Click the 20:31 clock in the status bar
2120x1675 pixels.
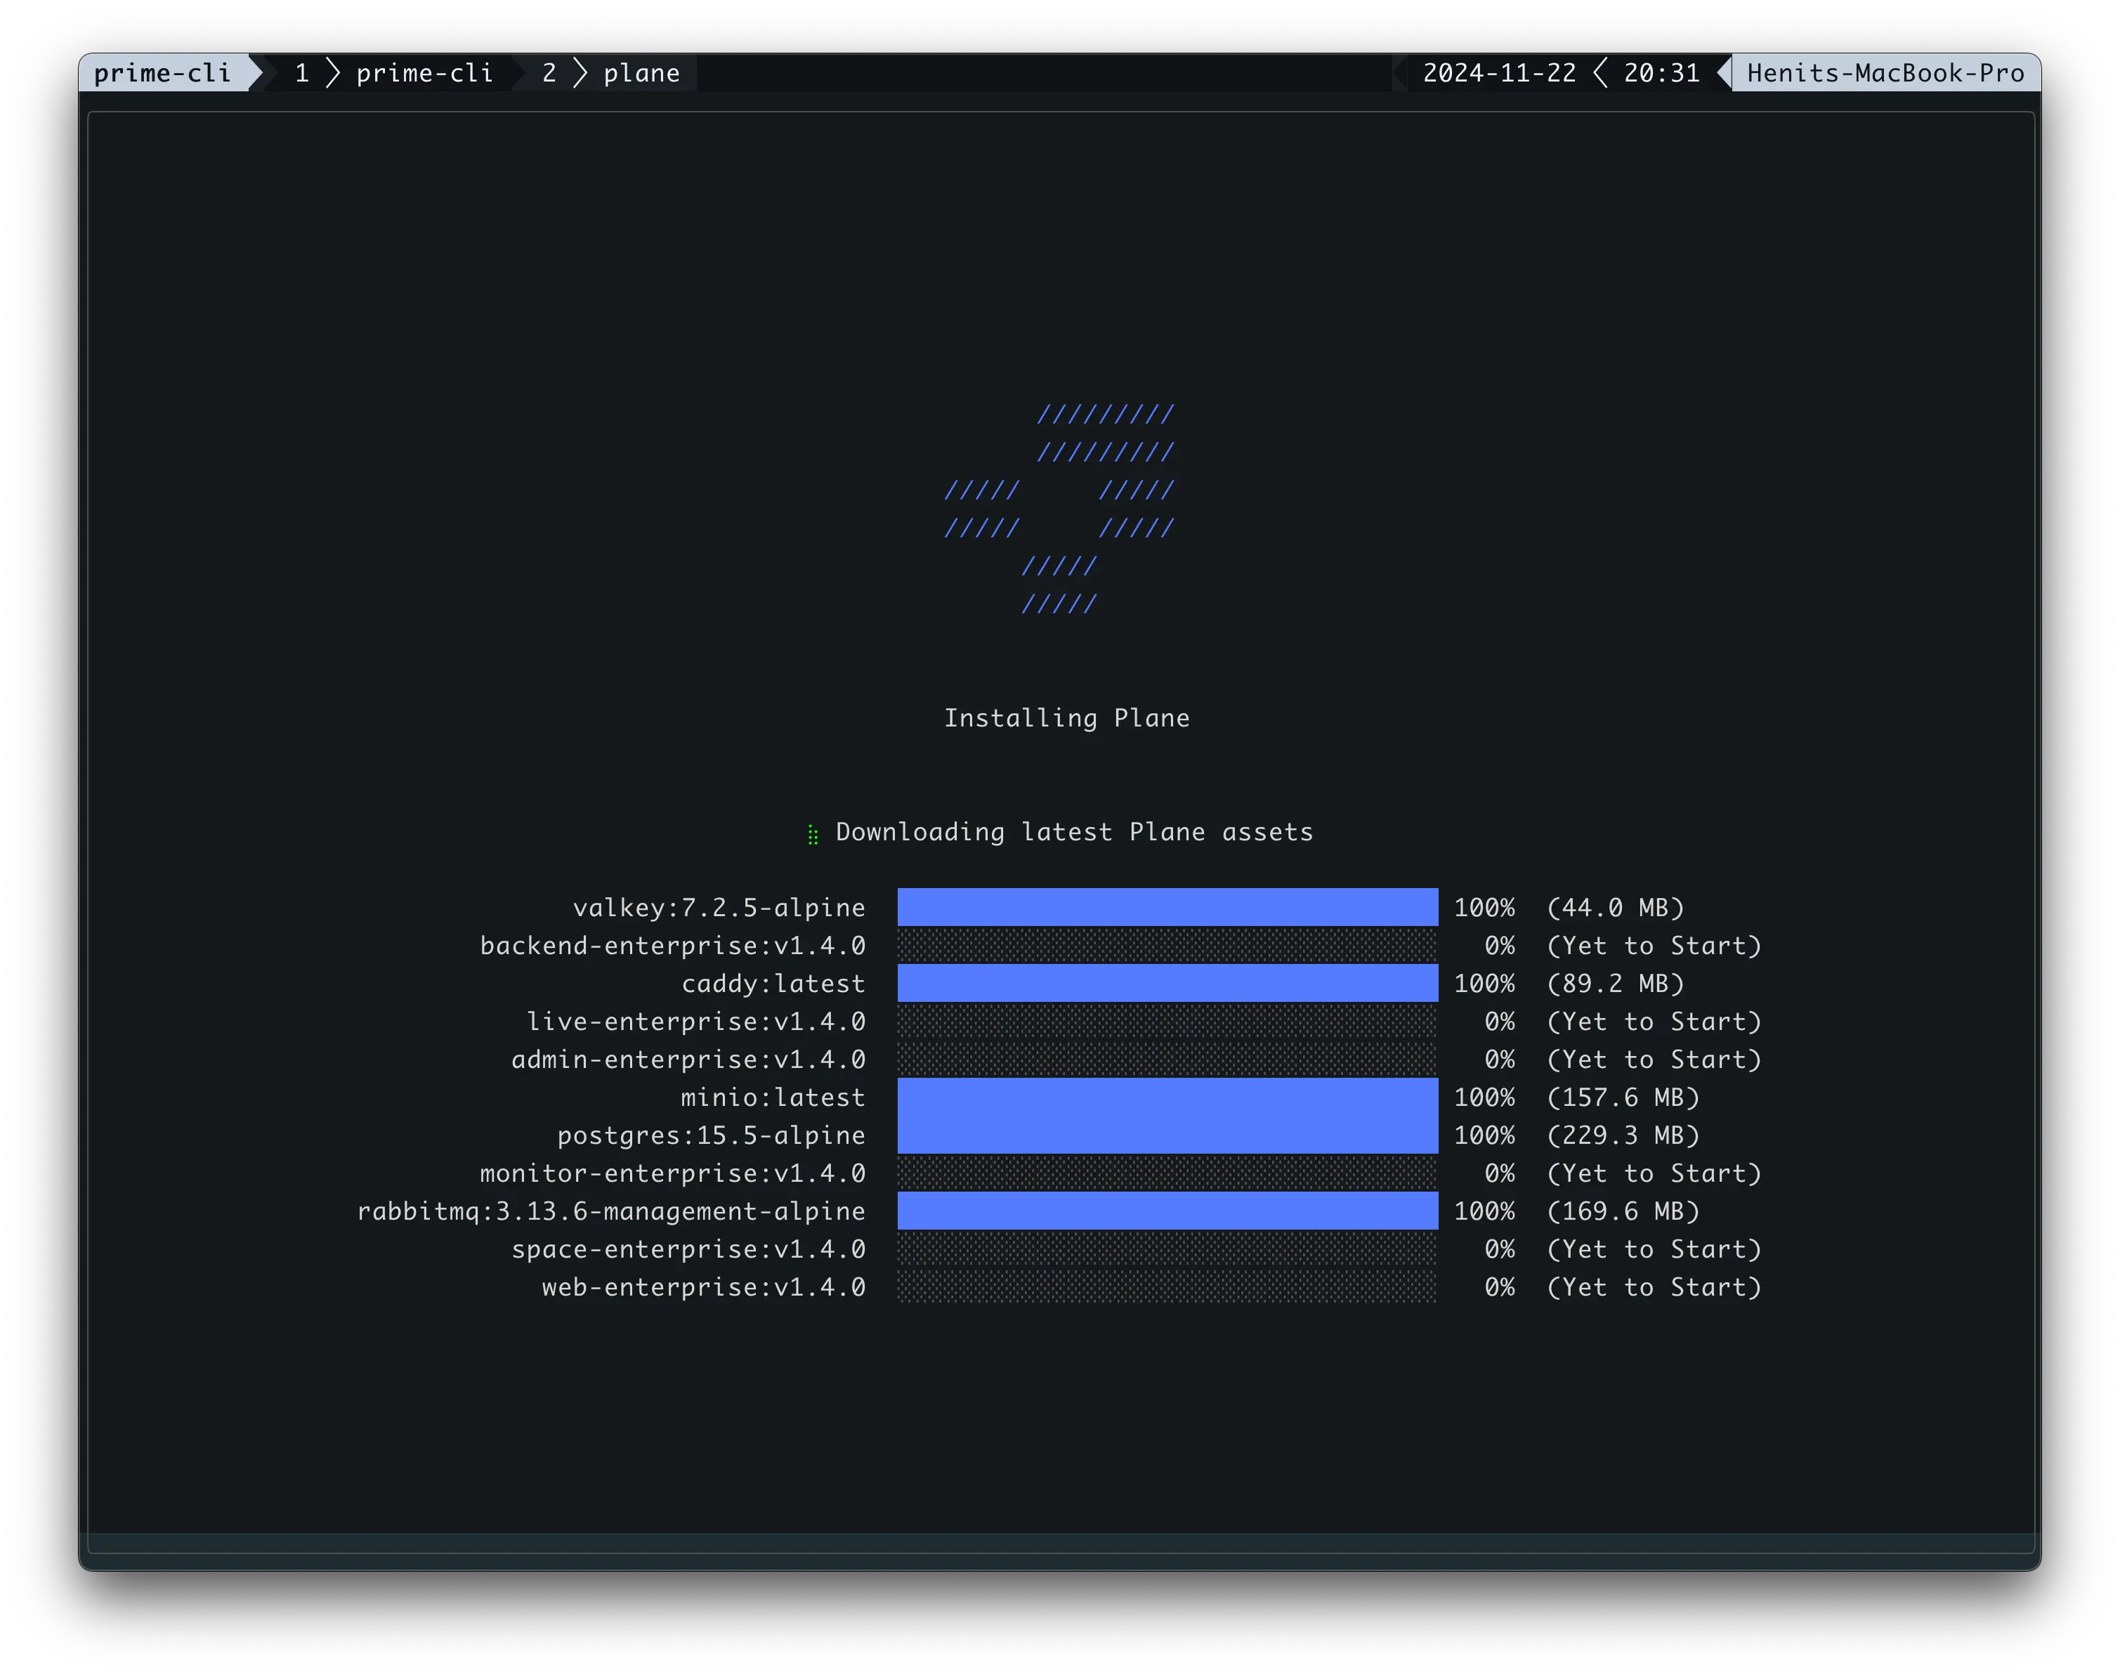coord(1664,72)
